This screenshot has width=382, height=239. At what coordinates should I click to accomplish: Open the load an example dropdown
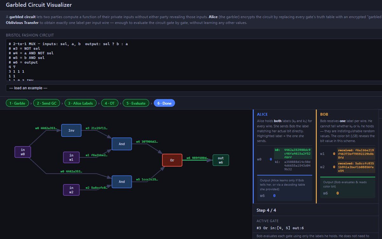click(x=194, y=88)
